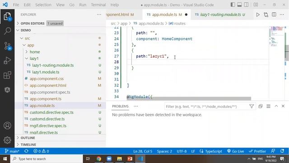Toggle the secondary side bar layout icon

(246, 5)
